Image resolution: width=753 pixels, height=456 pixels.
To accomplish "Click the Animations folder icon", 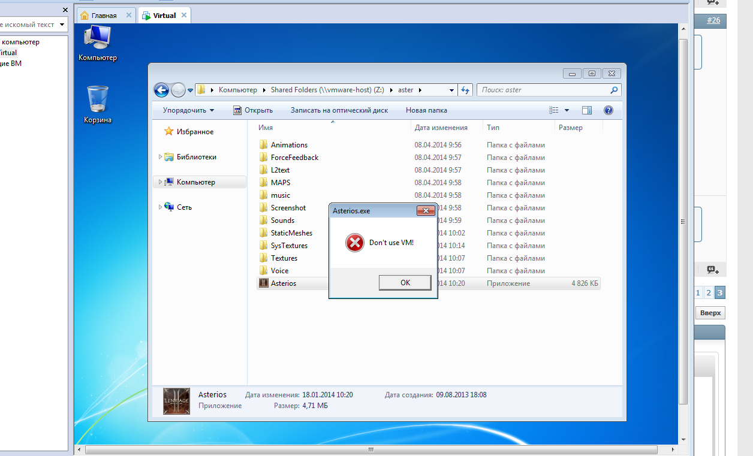I will 263,145.
